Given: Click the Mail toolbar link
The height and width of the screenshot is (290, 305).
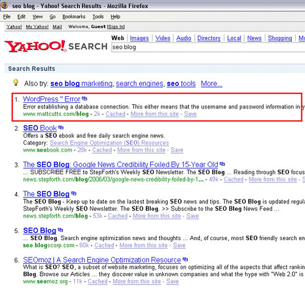Looking at the screenshot, I should point(57,27).
